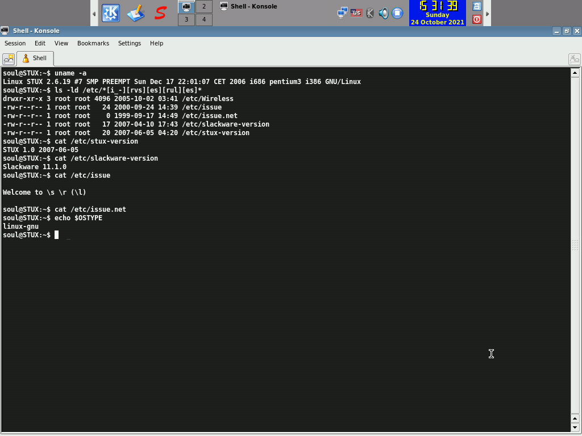Click the terminal vertical scrollbar track
Image resolution: width=582 pixels, height=436 pixels.
point(575,245)
